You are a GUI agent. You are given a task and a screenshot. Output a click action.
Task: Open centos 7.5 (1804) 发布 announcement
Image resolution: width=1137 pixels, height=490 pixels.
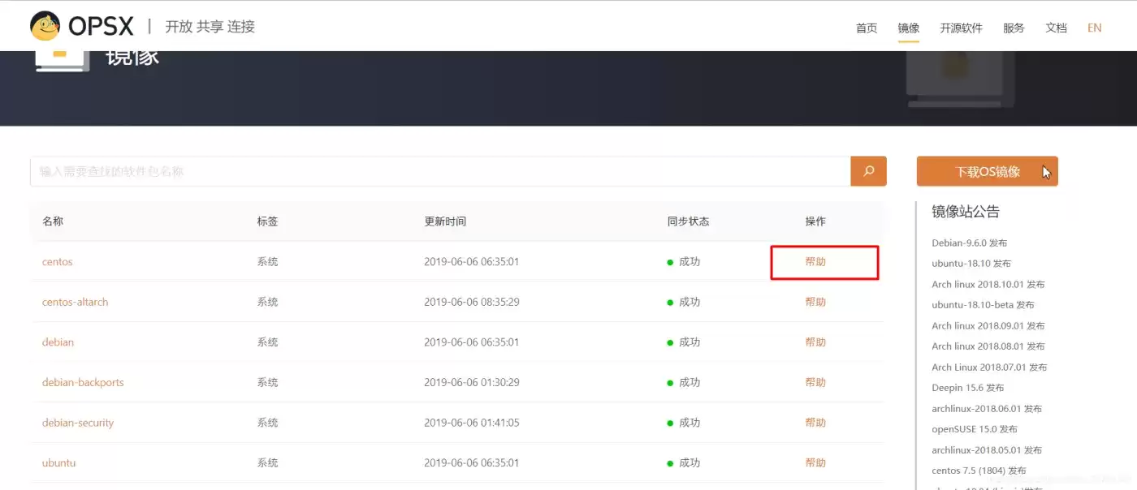(x=979, y=471)
